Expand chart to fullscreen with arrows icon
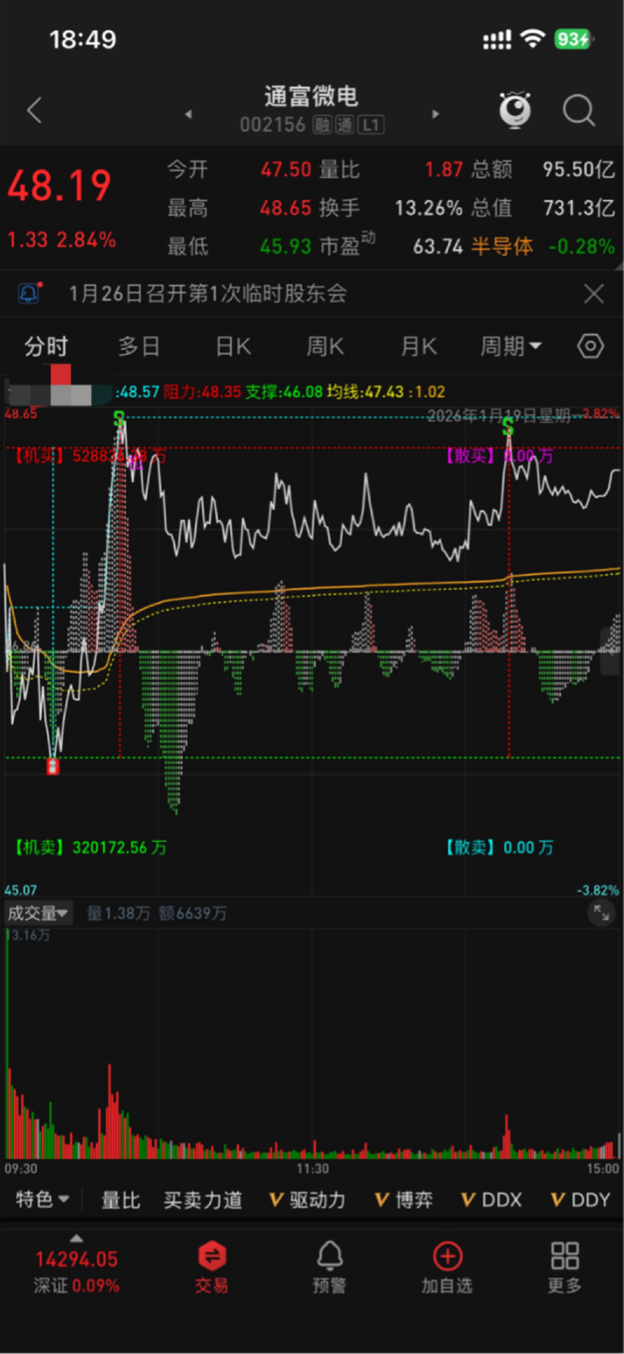 601,913
